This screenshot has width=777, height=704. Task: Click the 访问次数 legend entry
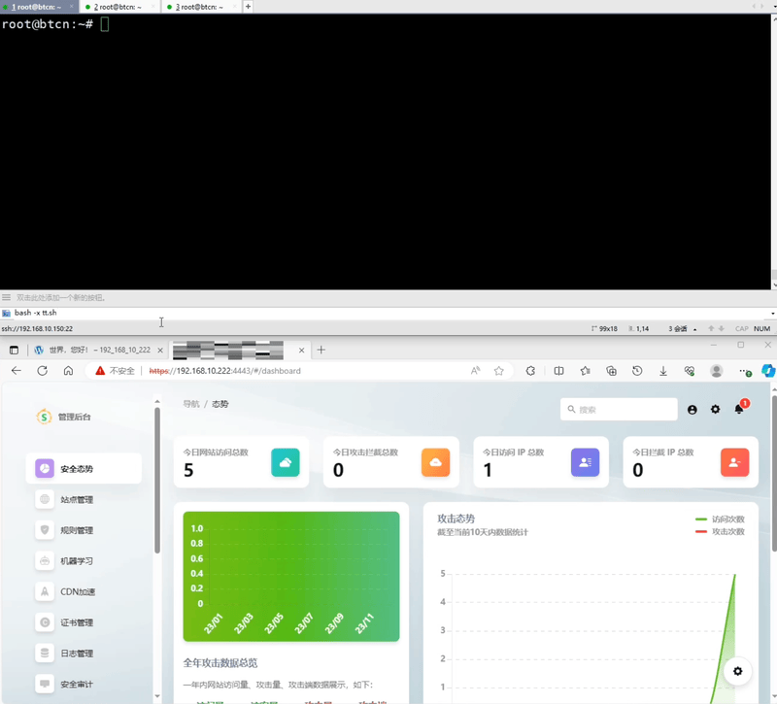click(720, 520)
